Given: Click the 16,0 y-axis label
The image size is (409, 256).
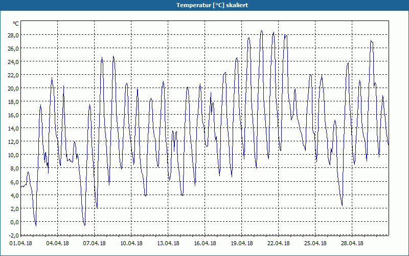Looking at the screenshot, I should click(13, 115).
